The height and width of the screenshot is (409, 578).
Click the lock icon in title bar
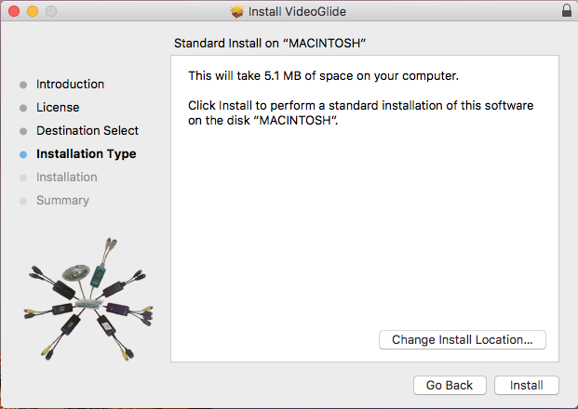[567, 11]
